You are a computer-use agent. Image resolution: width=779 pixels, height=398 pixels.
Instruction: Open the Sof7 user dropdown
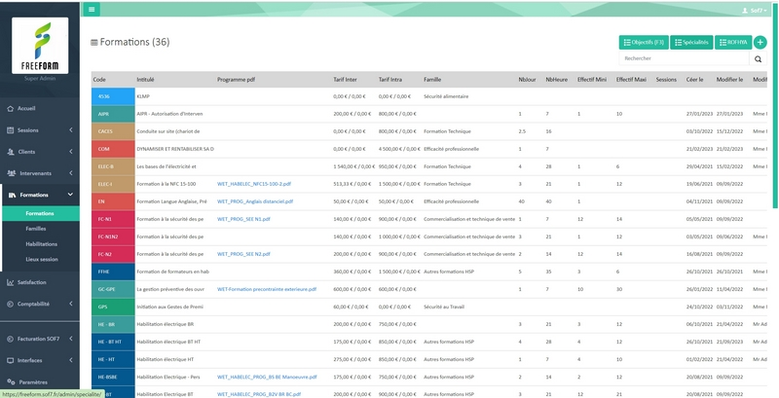(x=756, y=9)
